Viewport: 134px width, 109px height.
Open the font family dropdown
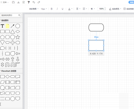[34, 9]
